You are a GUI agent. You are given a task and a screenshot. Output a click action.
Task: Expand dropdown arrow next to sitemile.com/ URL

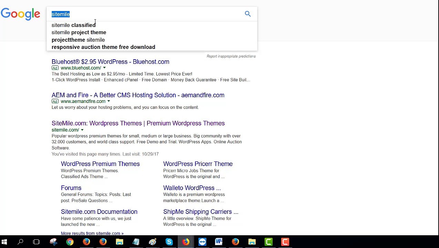(82, 130)
